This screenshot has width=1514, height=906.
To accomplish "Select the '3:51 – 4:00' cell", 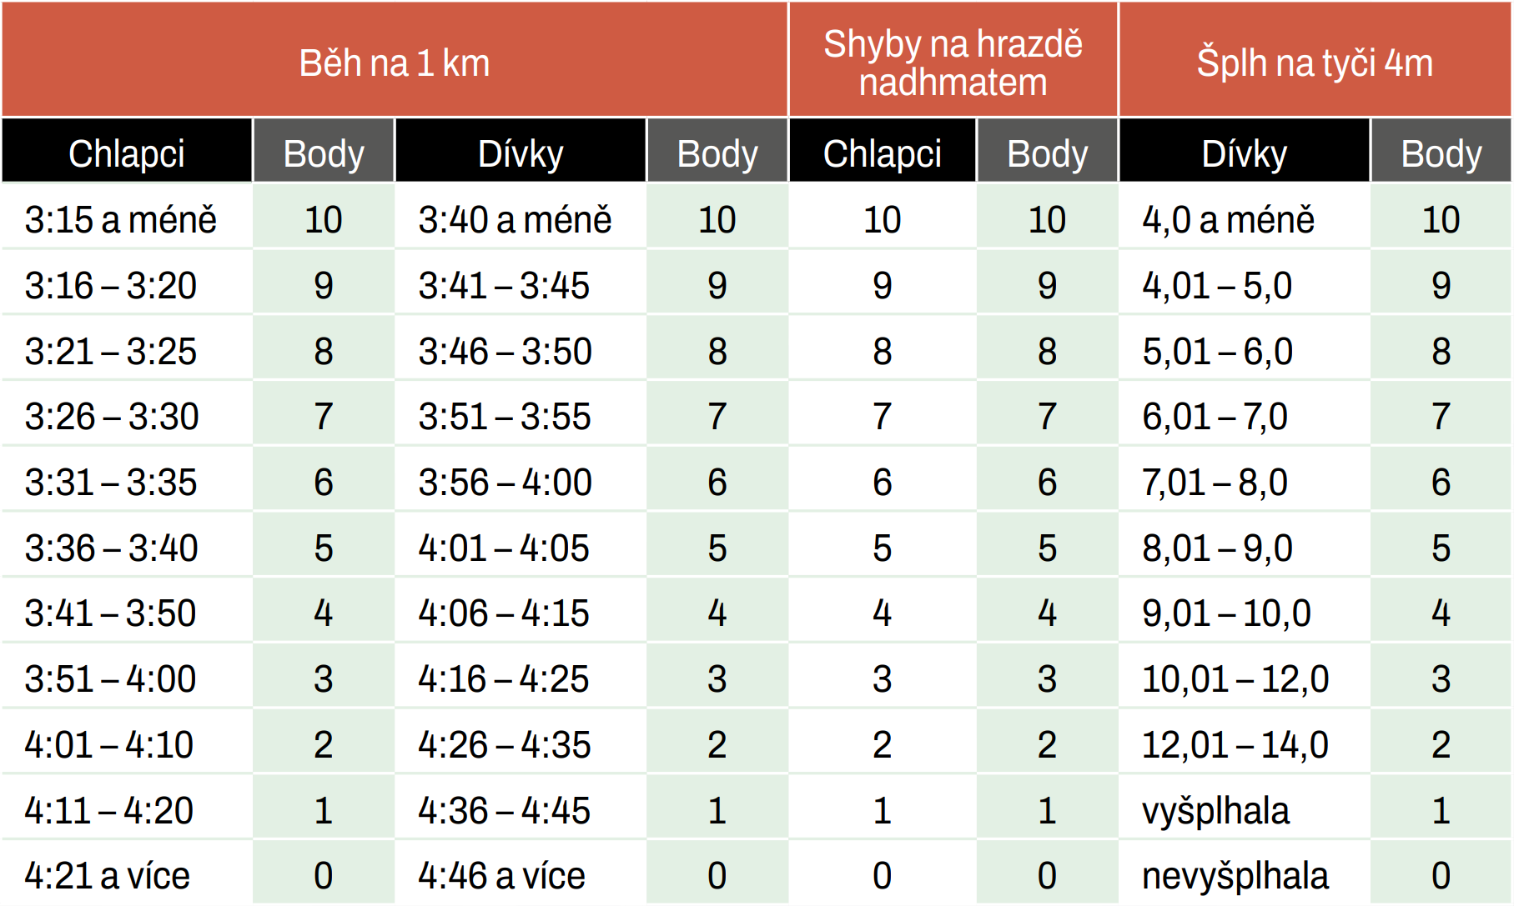I will 127,675.
